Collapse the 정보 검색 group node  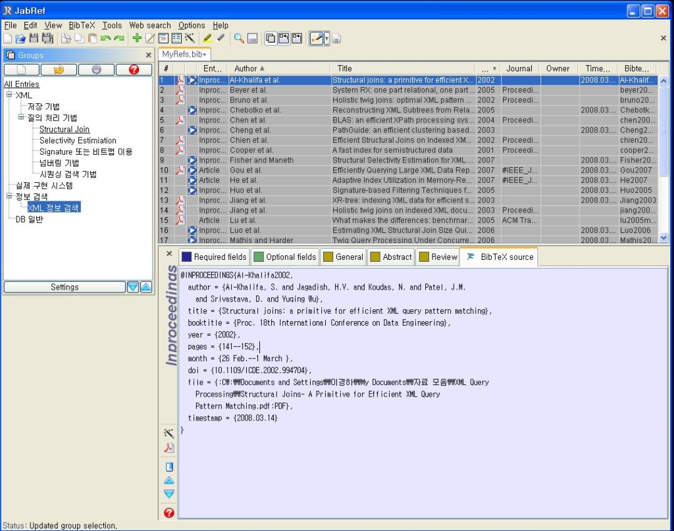click(9, 196)
